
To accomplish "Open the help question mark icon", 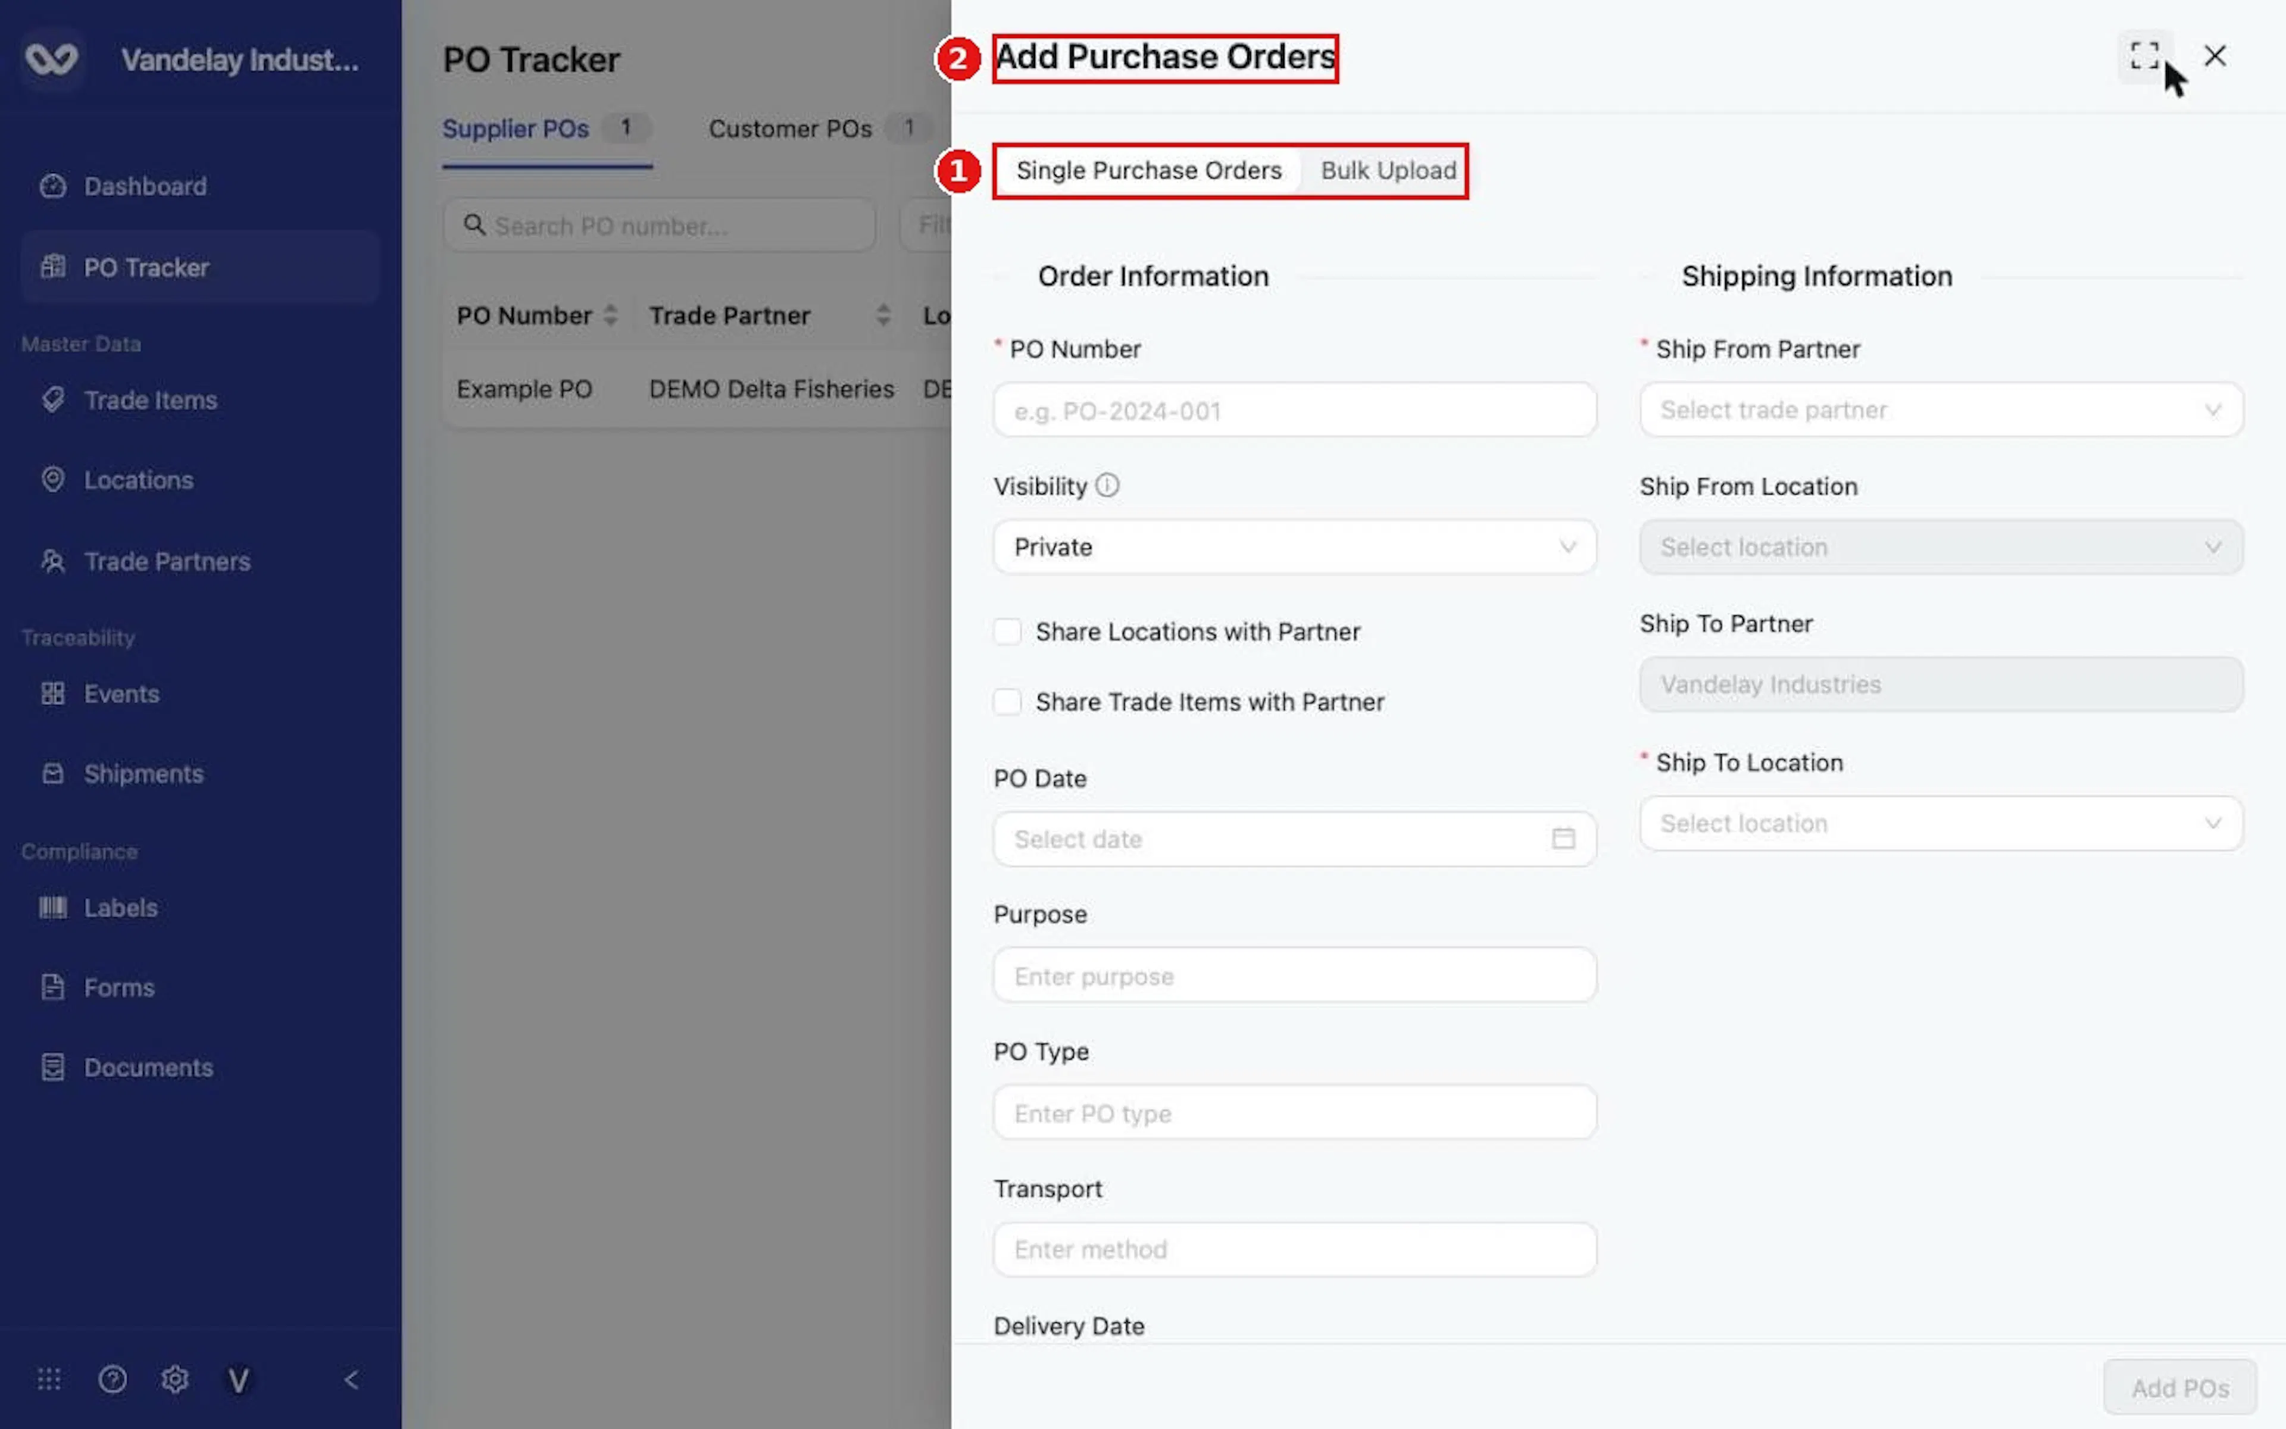I will coord(113,1379).
